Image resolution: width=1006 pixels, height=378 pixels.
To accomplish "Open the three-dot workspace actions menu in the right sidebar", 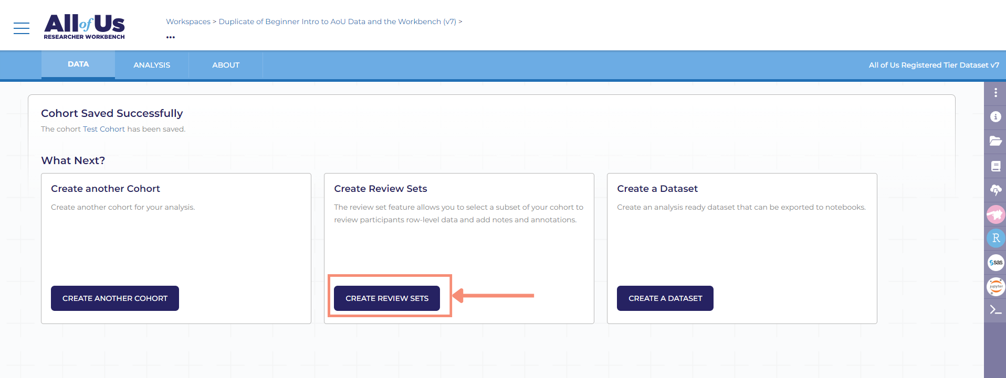I will (x=995, y=93).
